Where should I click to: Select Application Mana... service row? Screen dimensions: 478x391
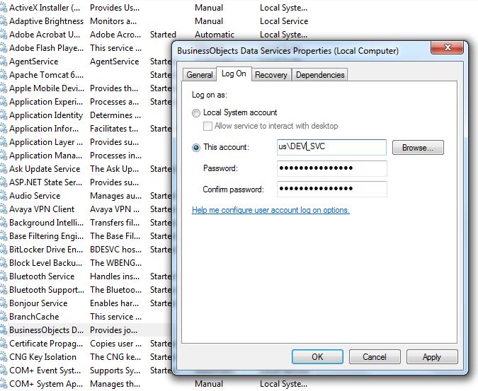[46, 156]
